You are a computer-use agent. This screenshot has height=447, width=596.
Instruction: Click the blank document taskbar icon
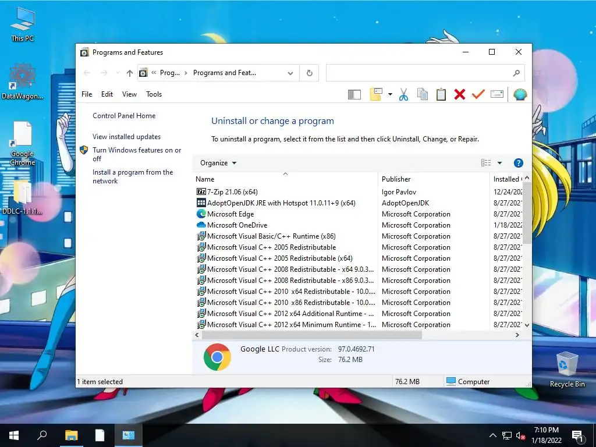[x=100, y=435]
